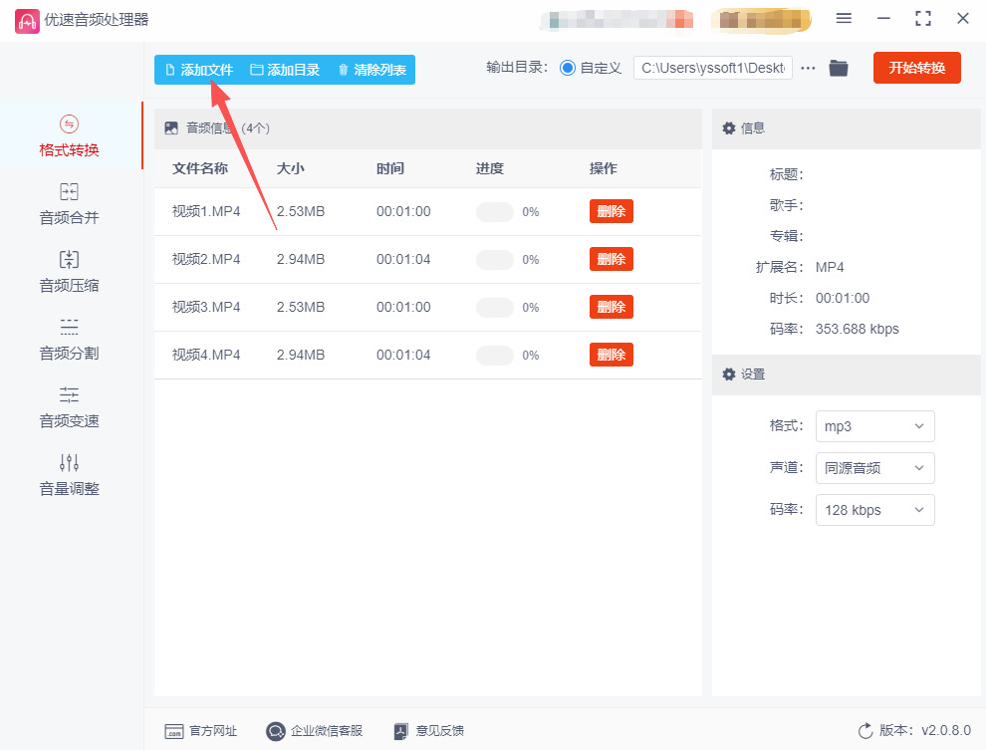This screenshot has height=750, width=986.
Task: Click the three-dot browse path icon
Action: pyautogui.click(x=808, y=68)
